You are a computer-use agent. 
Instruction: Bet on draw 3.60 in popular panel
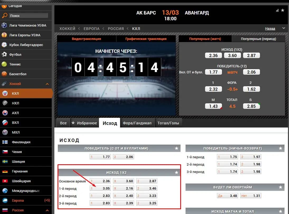pyautogui.click(x=233, y=55)
